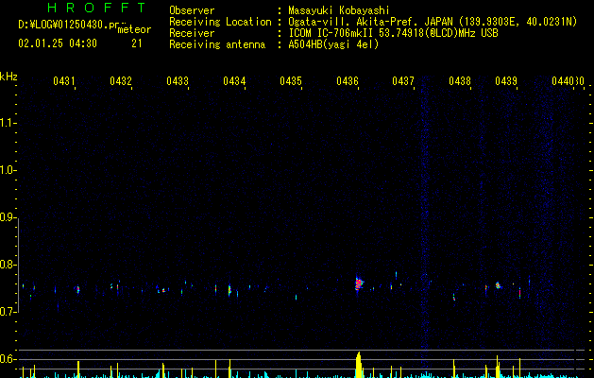Click the 0.8 kHz axis label
This screenshot has height=378, width=594.
(8, 265)
